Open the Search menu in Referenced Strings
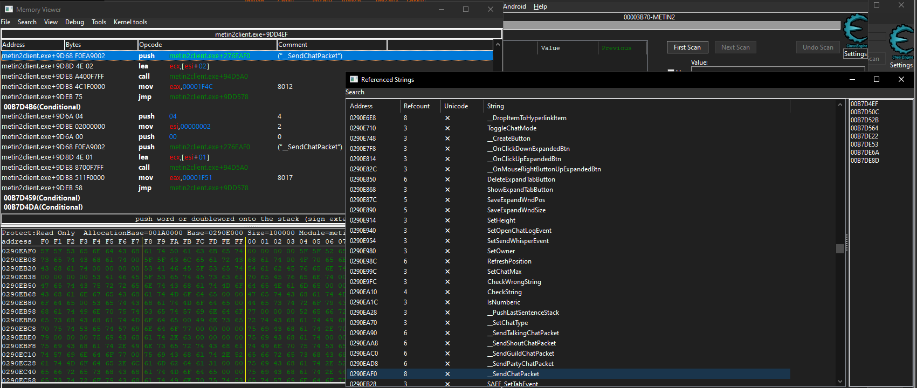This screenshot has height=388, width=917. pos(355,92)
